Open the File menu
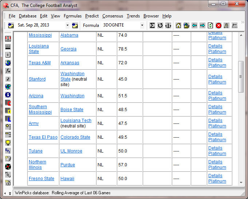The image size is (248, 199). point(12,16)
